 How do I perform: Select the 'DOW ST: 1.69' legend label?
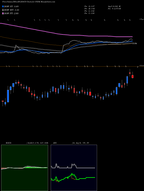[x=11, y=6]
